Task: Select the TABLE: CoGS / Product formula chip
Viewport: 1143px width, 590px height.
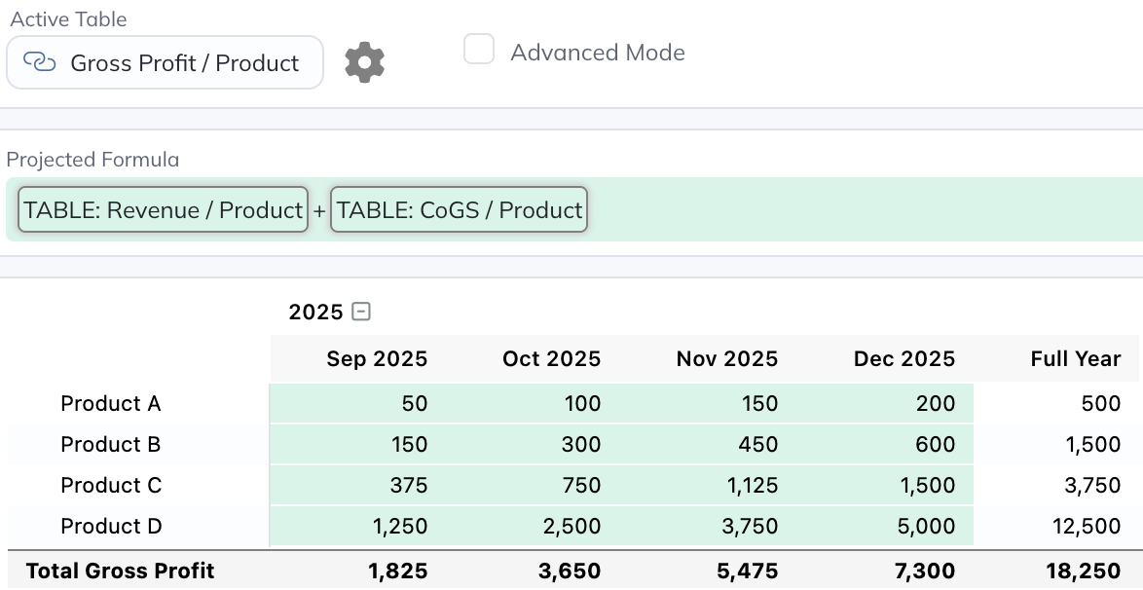Action: tap(459, 210)
